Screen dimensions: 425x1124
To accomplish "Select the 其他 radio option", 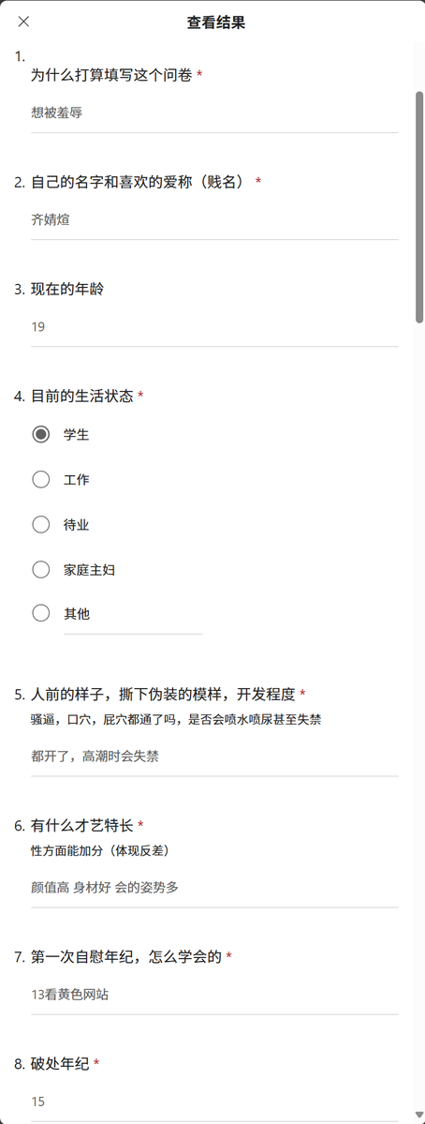I will pos(41,613).
